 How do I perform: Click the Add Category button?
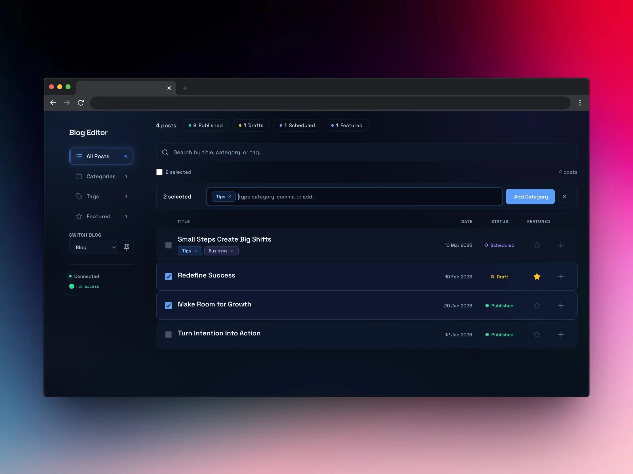point(530,197)
